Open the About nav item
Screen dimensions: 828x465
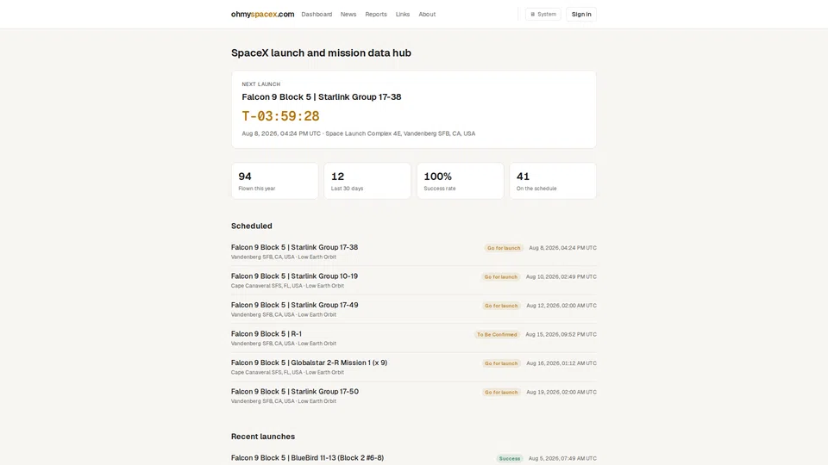coord(427,15)
